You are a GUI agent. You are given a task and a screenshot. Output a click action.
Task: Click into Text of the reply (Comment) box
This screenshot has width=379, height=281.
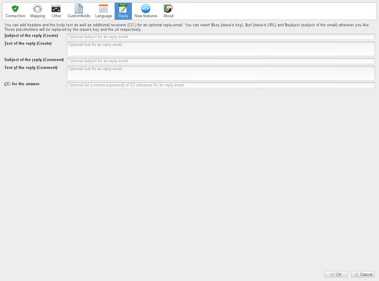221,73
